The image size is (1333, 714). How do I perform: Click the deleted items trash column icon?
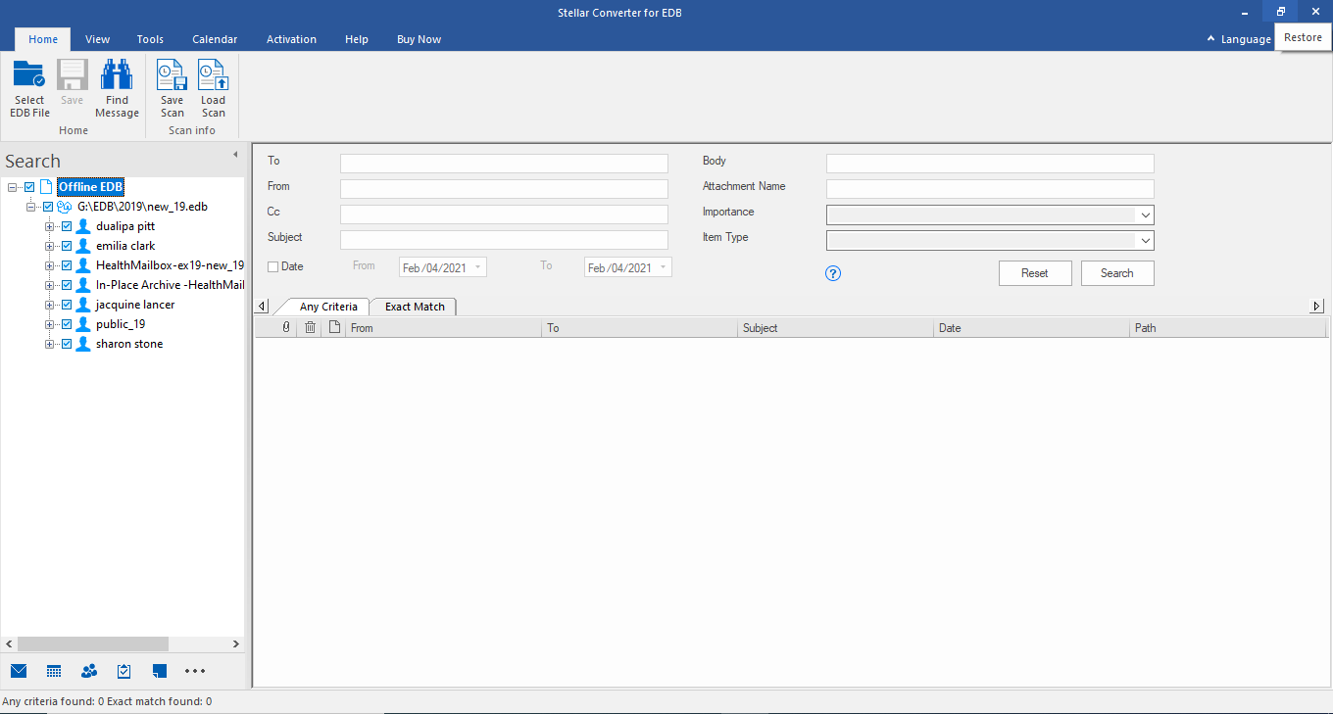tap(310, 328)
